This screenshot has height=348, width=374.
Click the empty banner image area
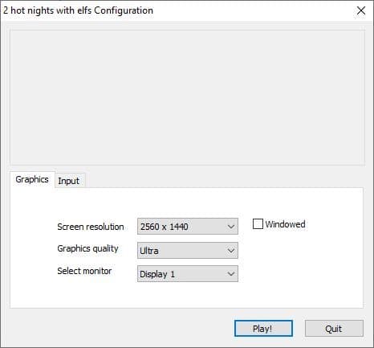tap(187, 97)
